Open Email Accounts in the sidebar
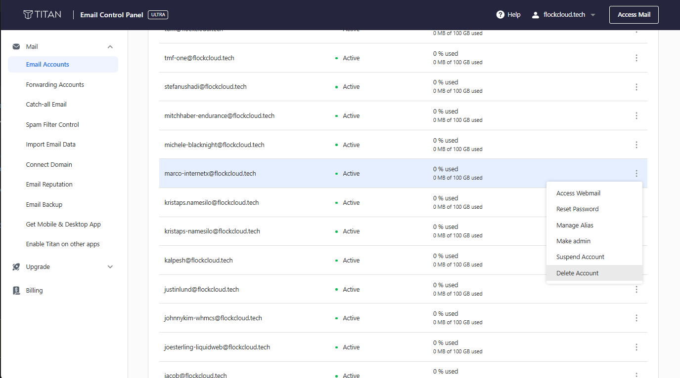This screenshot has height=378, width=680. (63, 64)
